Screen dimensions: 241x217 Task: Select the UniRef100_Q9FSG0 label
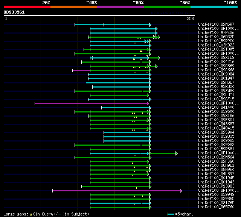216,162
